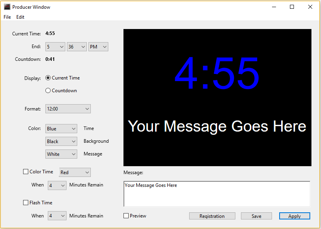Open the Black background color dropdown
The height and width of the screenshot is (229, 321).
pyautogui.click(x=61, y=141)
